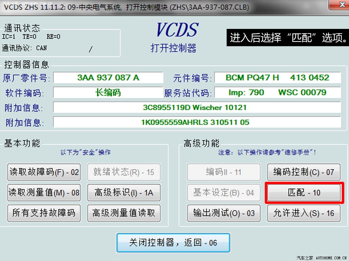Open 读取测量值(M) - 08

tap(44, 192)
